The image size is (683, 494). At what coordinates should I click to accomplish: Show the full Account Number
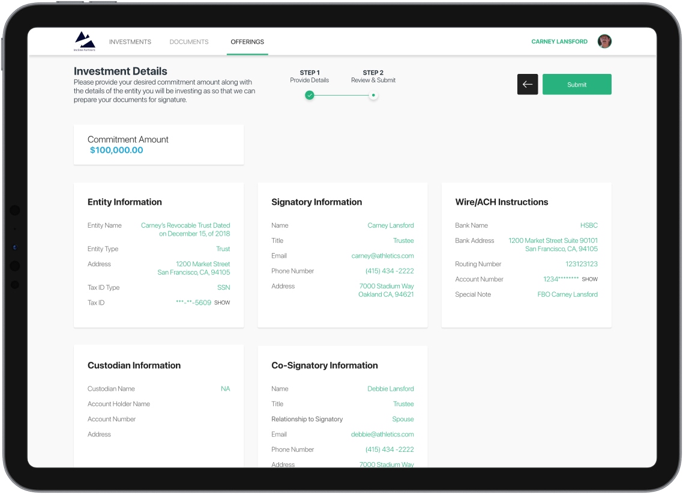589,279
